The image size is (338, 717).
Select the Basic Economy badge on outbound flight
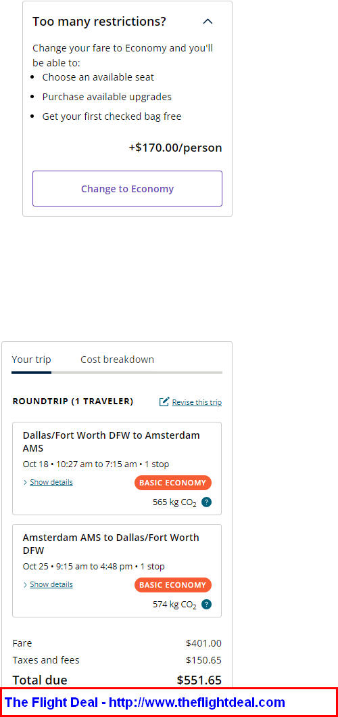(x=173, y=483)
